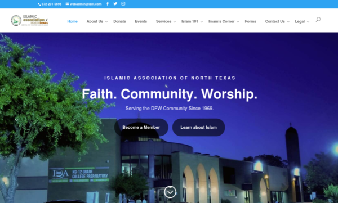Click the phone number 972-231-5698

pos(51,4)
